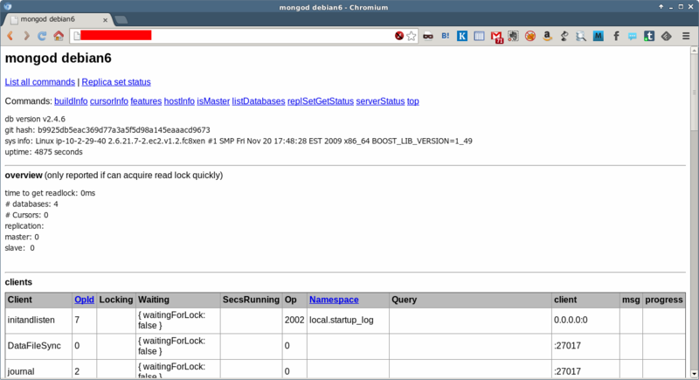Click the page icon in the address bar

pyautogui.click(x=77, y=36)
